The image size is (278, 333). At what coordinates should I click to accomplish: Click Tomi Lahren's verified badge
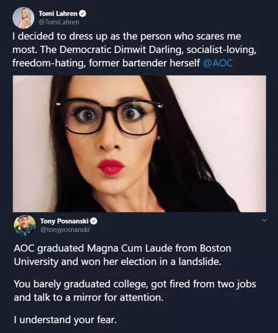click(x=83, y=14)
